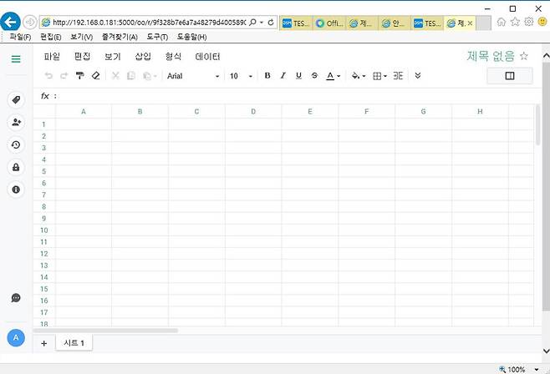Viewport: 550px width, 374px height.
Task: Open the font size 10 dropdown
Action: coord(241,76)
